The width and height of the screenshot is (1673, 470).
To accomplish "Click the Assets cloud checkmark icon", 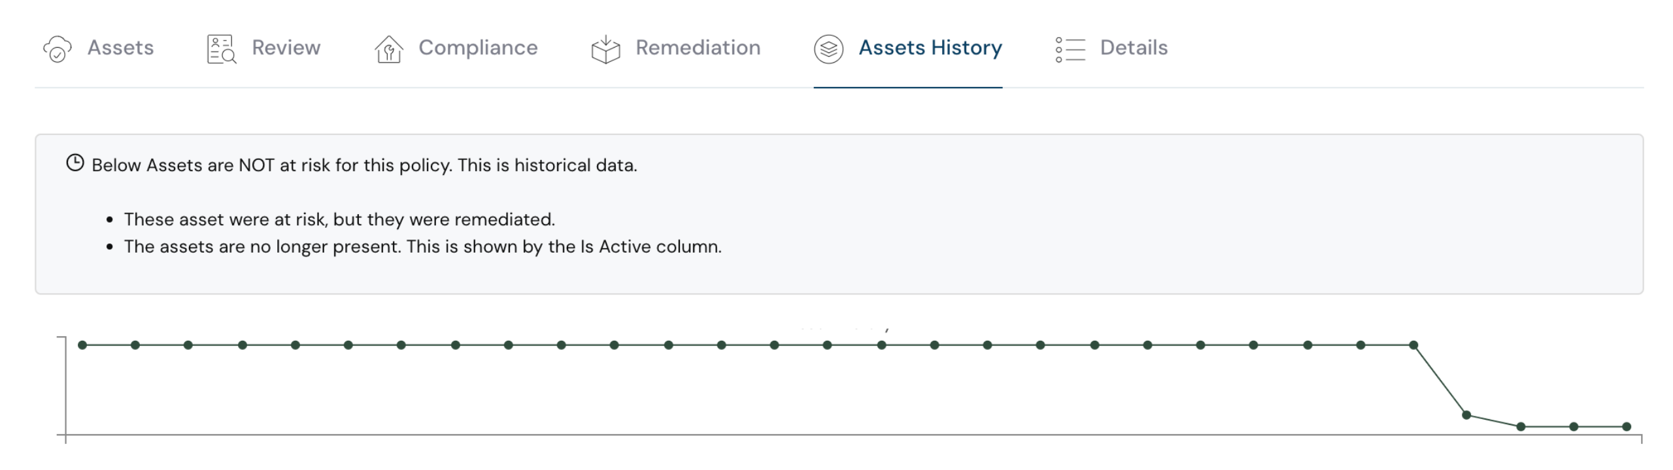I will [58, 49].
